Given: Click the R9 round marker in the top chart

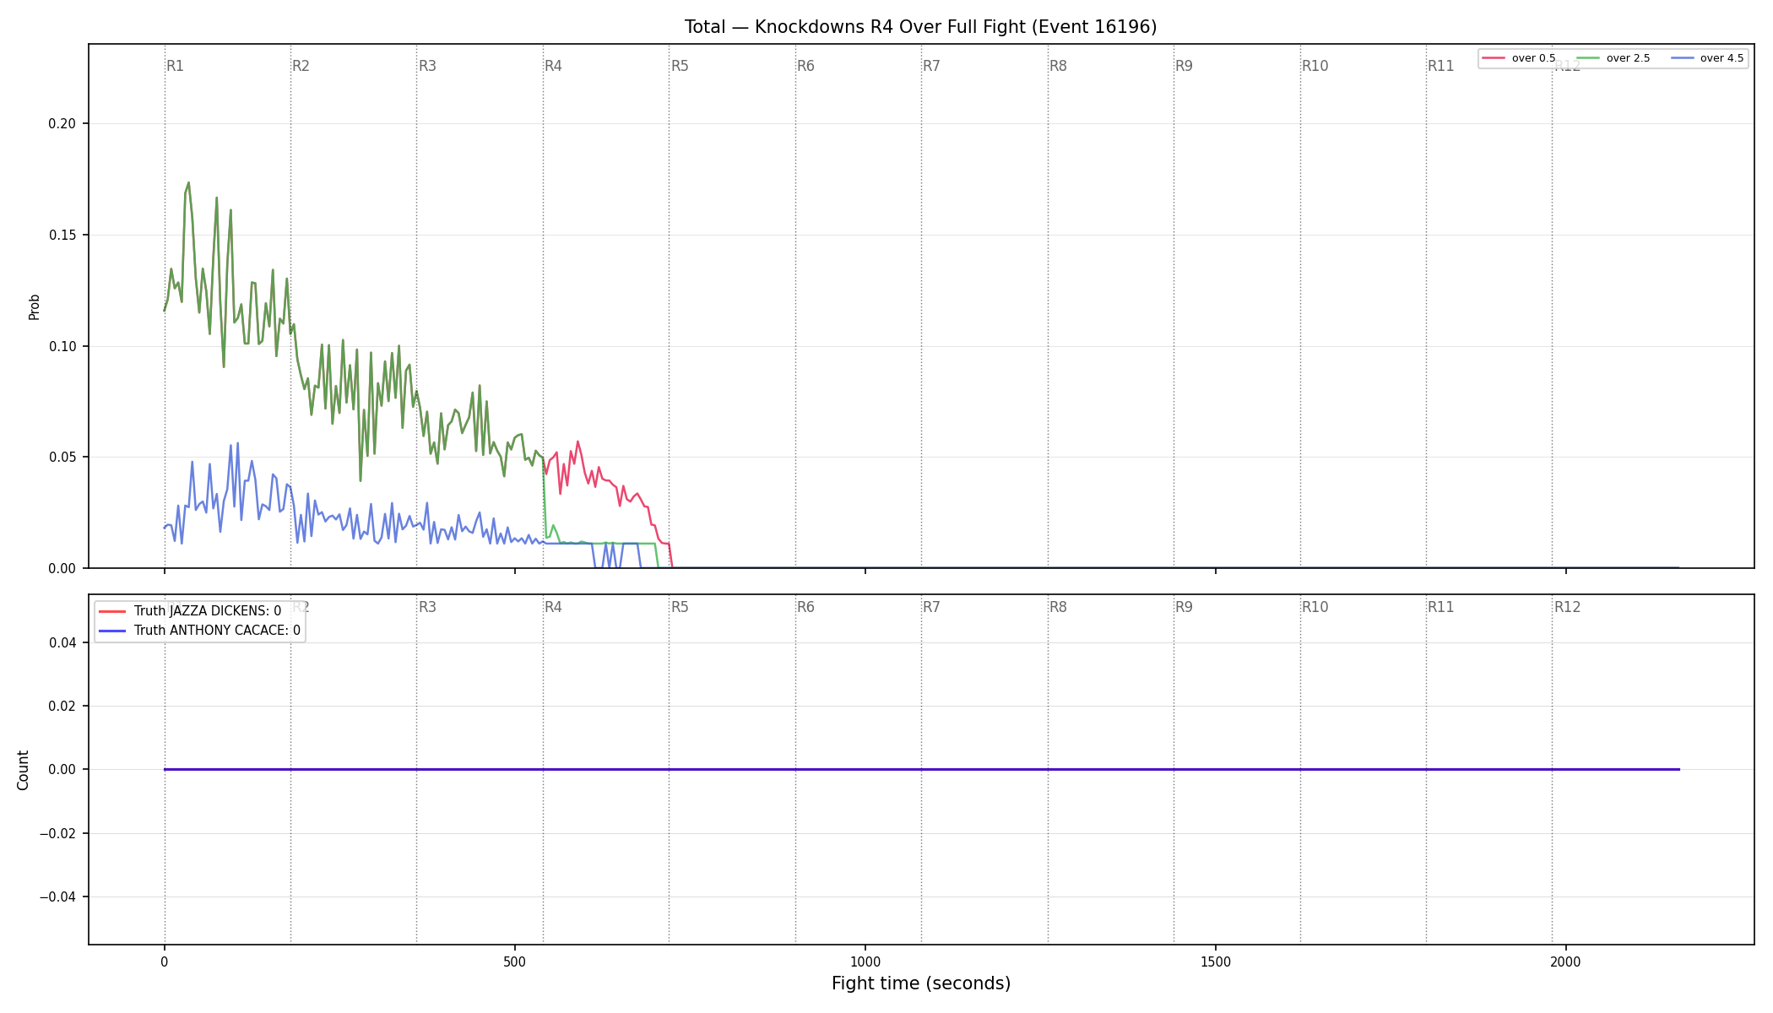Looking at the screenshot, I should pyautogui.click(x=1184, y=66).
